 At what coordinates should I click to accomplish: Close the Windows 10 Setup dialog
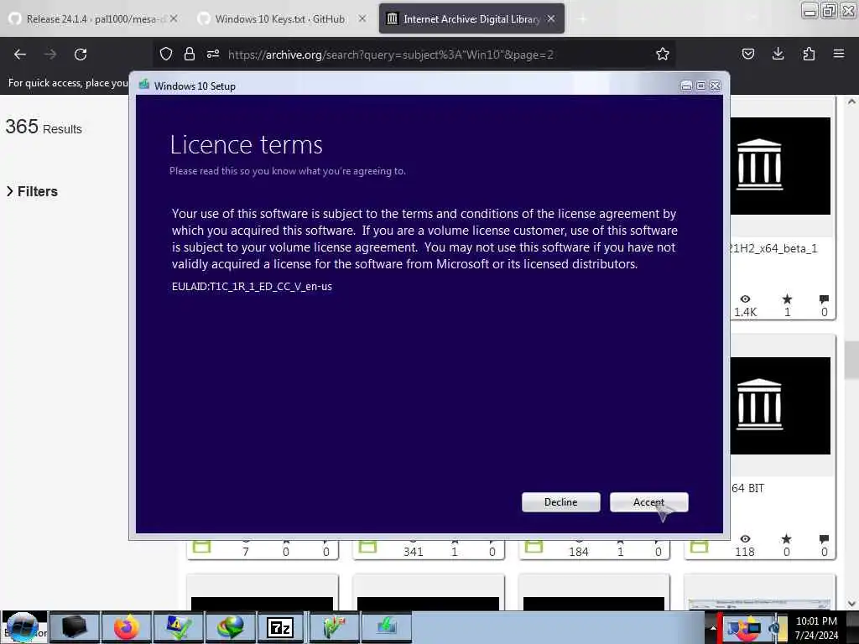[715, 86]
